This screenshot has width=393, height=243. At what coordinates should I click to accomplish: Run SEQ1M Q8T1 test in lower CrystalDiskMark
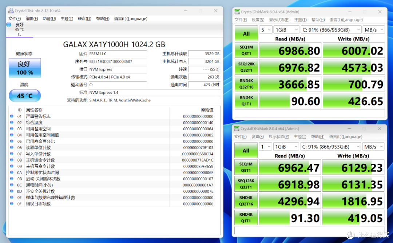tap(246, 167)
